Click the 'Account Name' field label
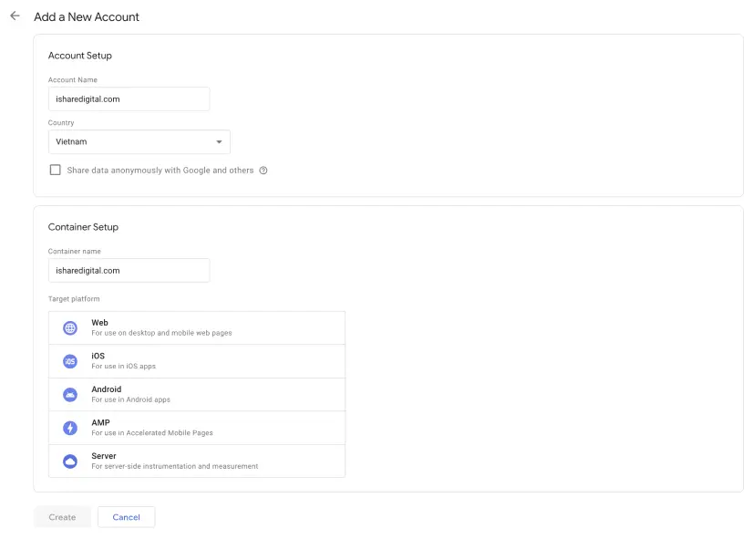Screen dimensions: 753x539 tap(73, 79)
